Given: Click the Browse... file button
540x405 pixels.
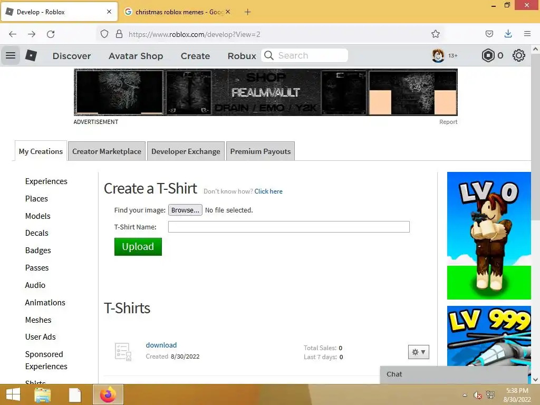Looking at the screenshot, I should [185, 210].
